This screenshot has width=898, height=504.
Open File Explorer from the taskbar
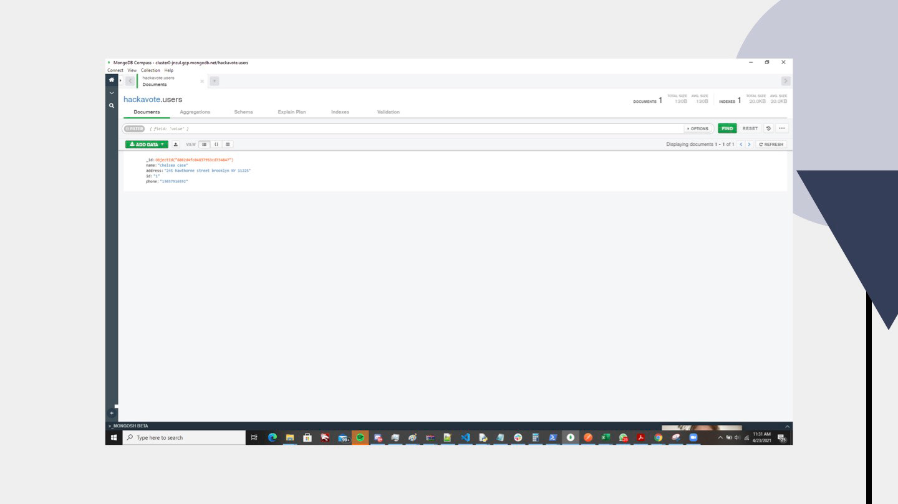coord(290,437)
